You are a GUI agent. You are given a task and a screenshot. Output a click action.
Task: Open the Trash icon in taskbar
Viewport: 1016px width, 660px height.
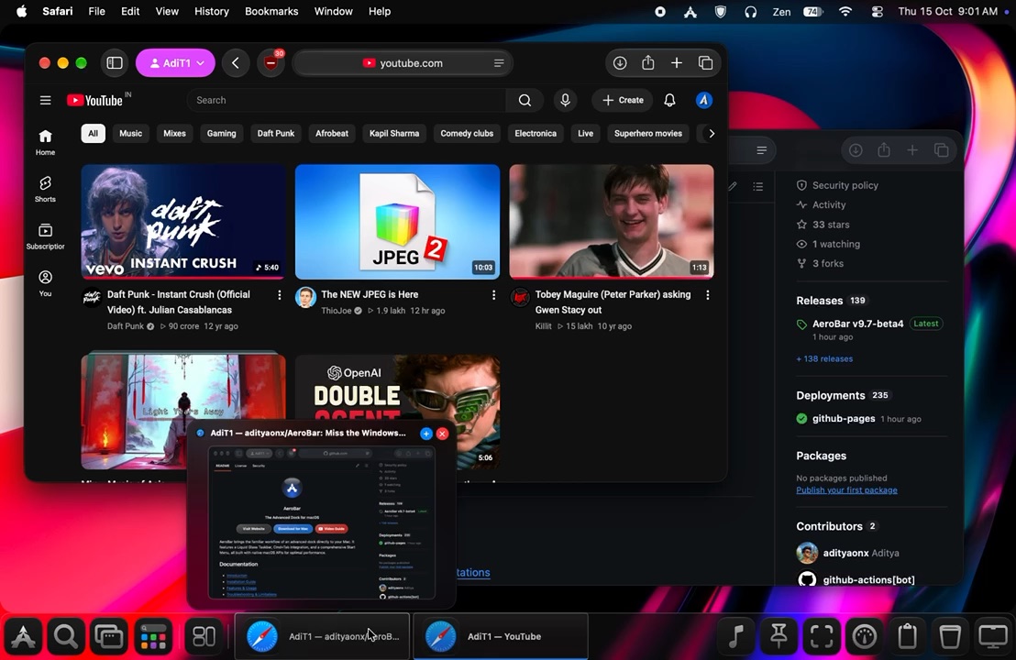tap(950, 637)
